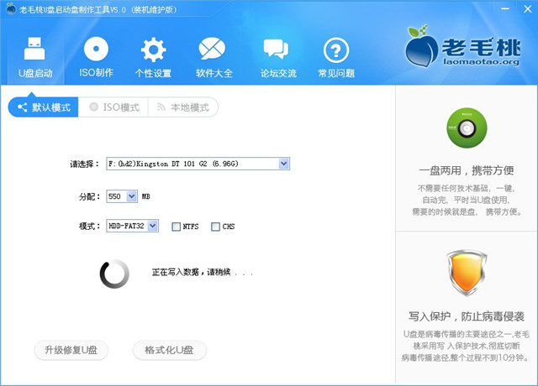
Task: Open the HDD-FAT32 mode dropdown
Action: click(152, 226)
